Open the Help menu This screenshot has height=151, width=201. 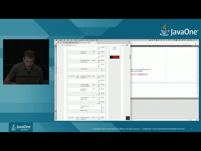tap(97, 40)
